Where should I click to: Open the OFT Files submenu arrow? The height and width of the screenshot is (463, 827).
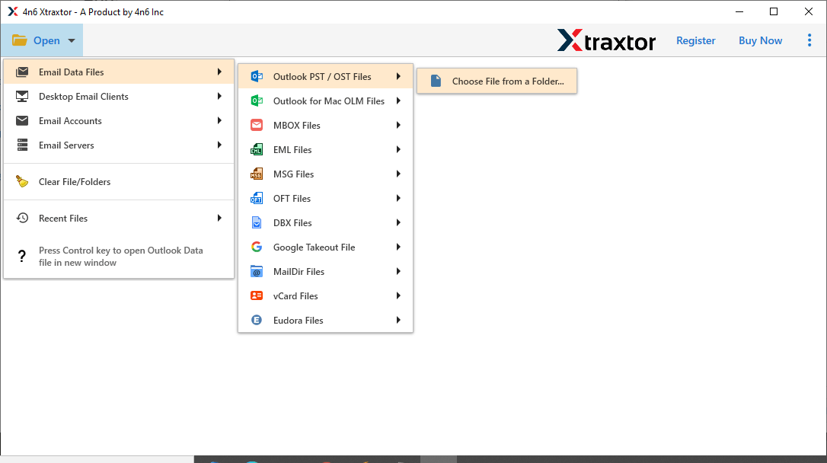point(398,198)
